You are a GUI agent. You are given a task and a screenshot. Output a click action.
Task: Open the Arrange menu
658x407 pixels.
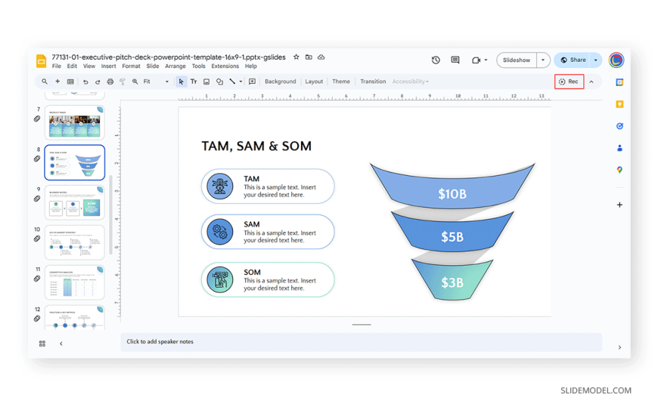tap(175, 66)
